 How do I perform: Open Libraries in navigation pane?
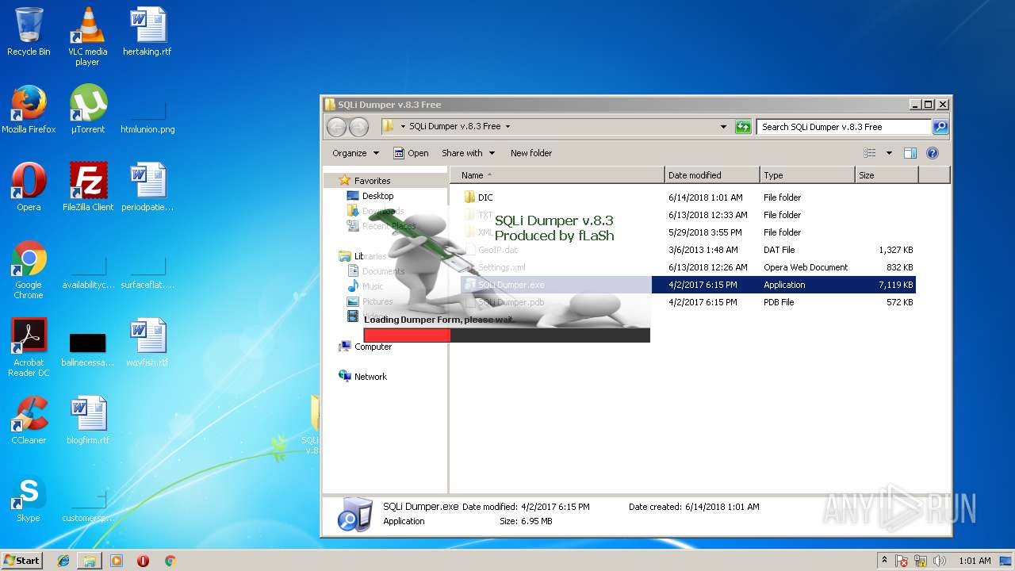[370, 256]
